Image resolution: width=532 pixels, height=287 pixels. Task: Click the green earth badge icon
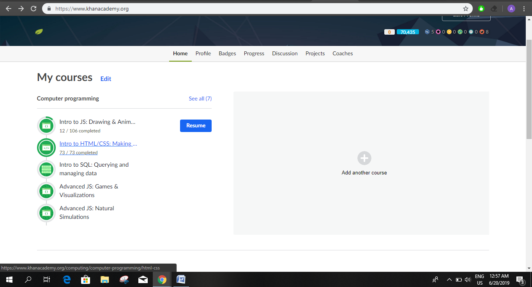pyautogui.click(x=460, y=32)
